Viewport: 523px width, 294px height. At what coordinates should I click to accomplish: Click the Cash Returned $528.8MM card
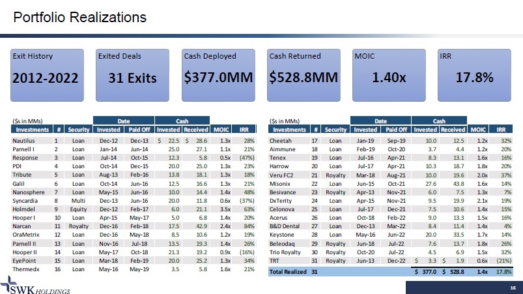pyautogui.click(x=304, y=70)
